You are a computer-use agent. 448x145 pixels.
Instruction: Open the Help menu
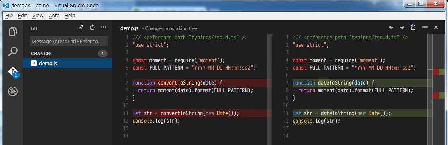click(70, 16)
